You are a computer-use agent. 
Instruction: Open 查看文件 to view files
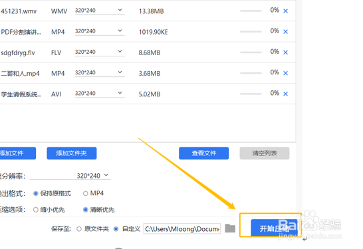[x=203, y=153]
